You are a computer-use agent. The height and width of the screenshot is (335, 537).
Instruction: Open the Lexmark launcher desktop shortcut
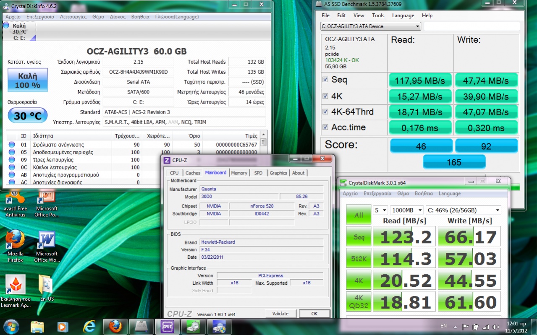pos(16,291)
